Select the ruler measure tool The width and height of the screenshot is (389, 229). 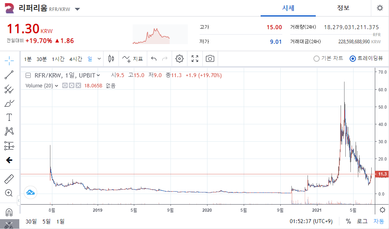pyautogui.click(x=9, y=179)
